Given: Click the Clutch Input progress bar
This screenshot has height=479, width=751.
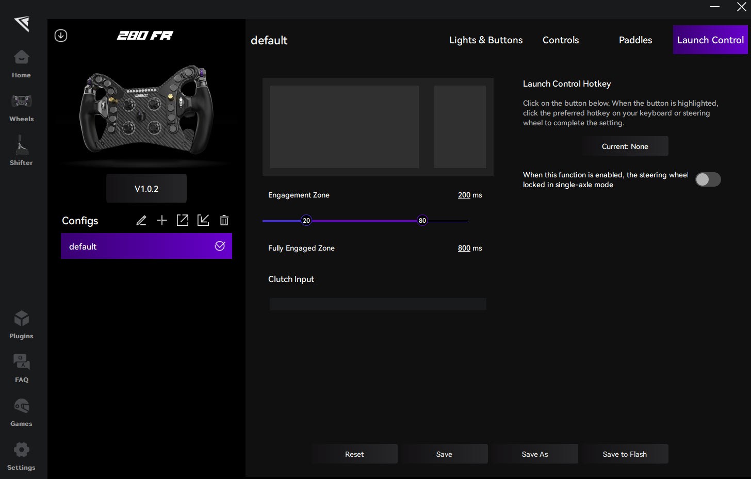Looking at the screenshot, I should point(378,304).
